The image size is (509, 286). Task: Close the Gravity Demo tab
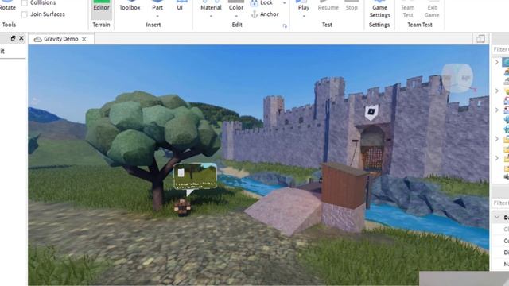tap(84, 39)
